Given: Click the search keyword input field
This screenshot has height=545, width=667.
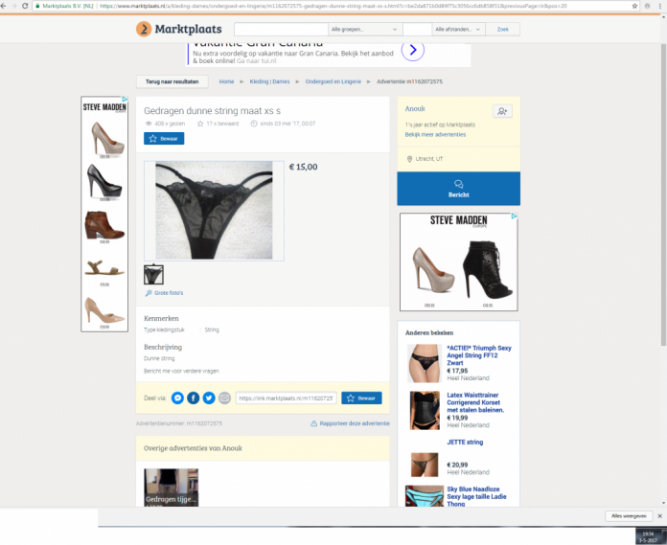Looking at the screenshot, I should pos(281,30).
